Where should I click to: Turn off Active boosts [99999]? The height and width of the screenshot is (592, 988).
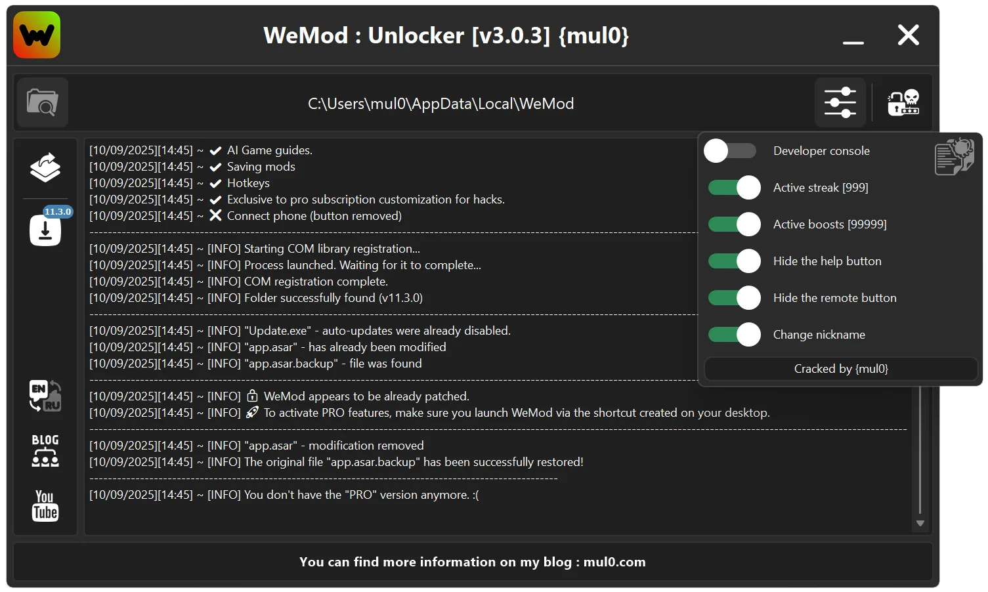pyautogui.click(x=734, y=224)
